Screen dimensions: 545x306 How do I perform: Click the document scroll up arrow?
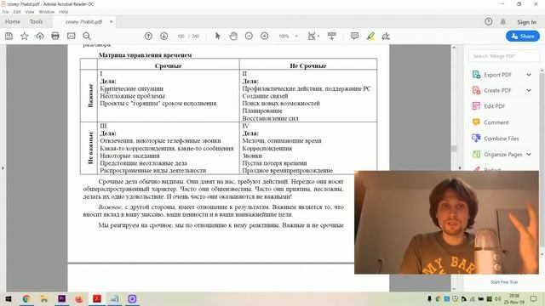tap(454, 48)
